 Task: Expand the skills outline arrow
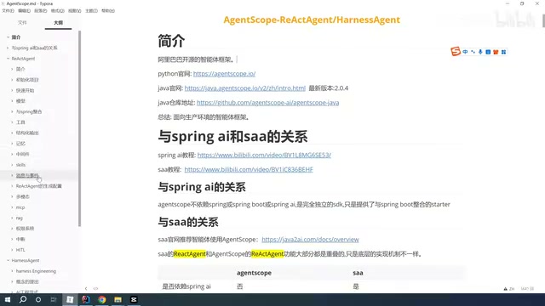12,165
